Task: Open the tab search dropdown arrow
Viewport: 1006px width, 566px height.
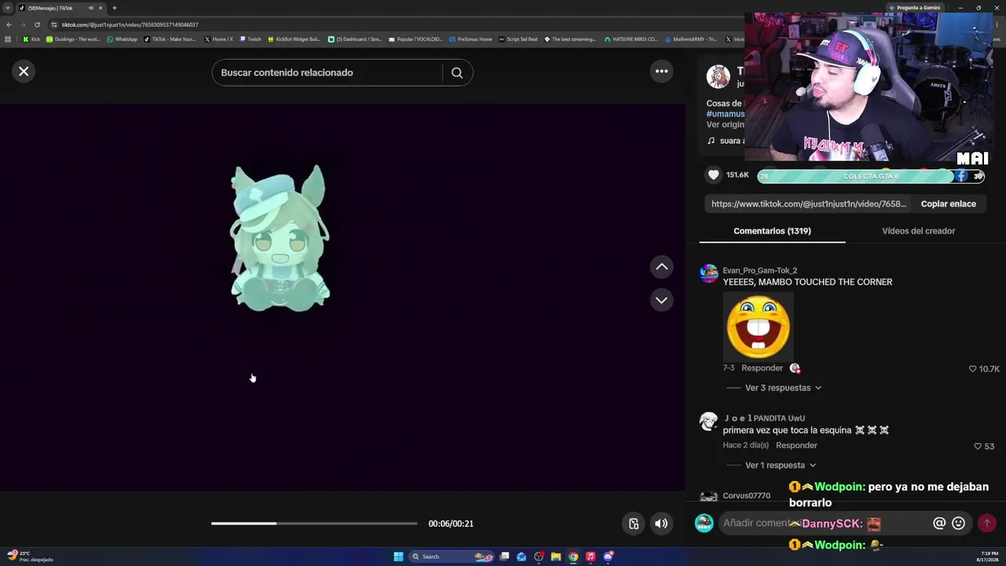Action: tap(8, 8)
